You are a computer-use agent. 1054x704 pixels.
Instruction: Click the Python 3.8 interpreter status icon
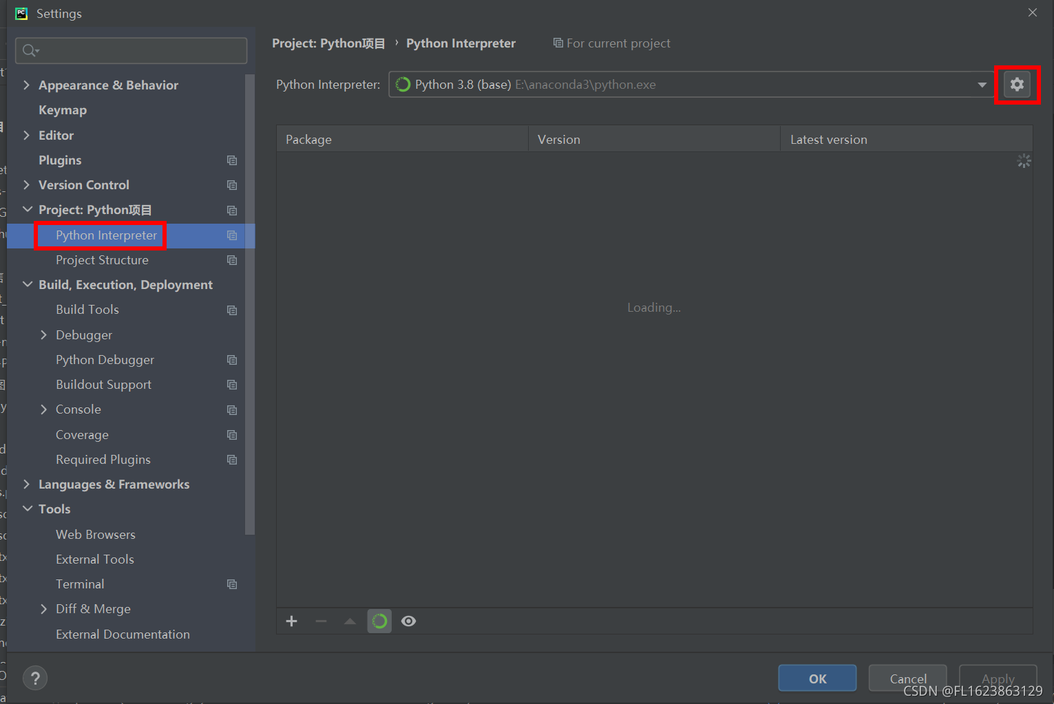click(x=403, y=85)
